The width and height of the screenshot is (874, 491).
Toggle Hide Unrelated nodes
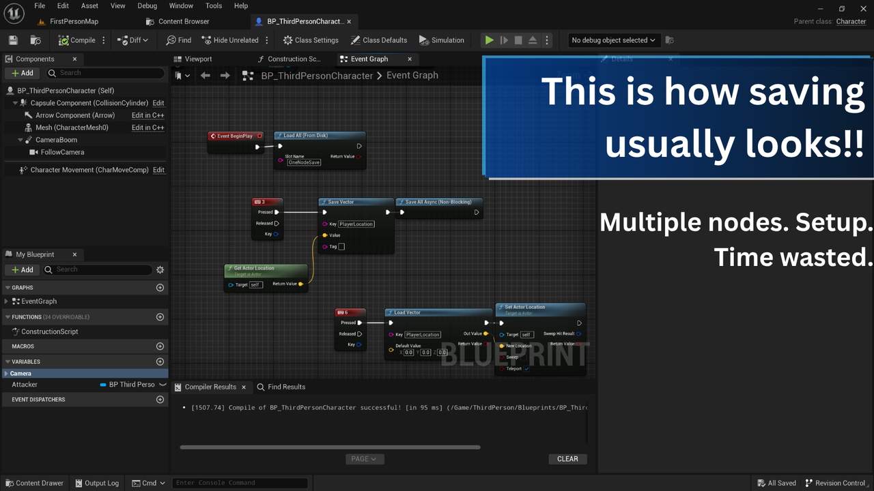(229, 40)
